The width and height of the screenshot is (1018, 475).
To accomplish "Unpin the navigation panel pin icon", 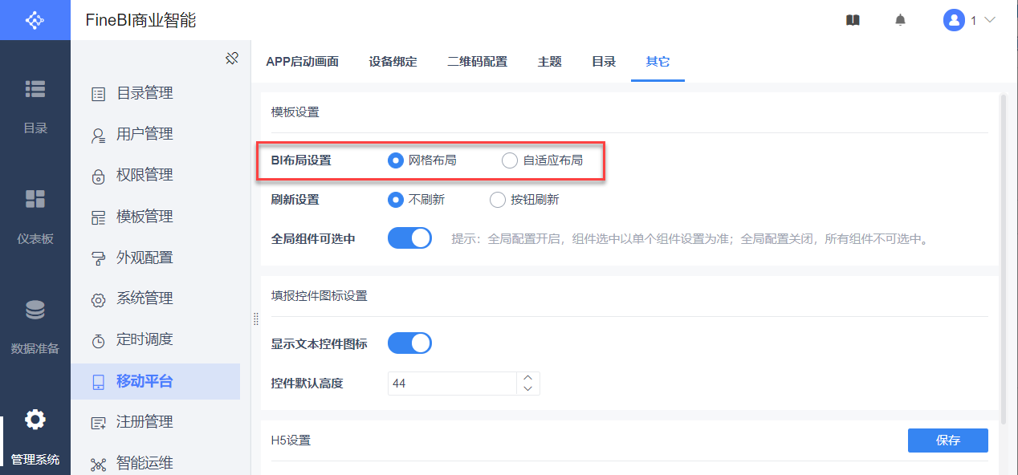I will (232, 59).
